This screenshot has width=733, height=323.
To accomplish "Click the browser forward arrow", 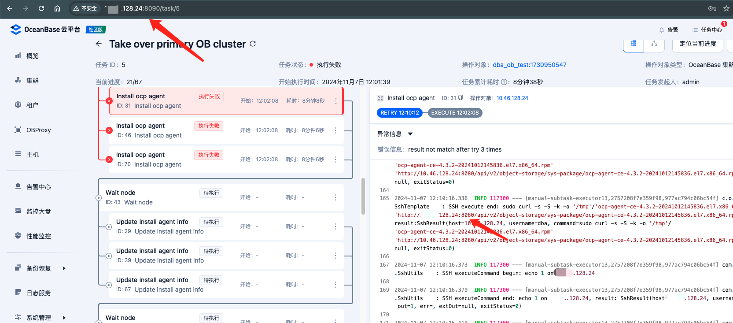I will [x=26, y=8].
